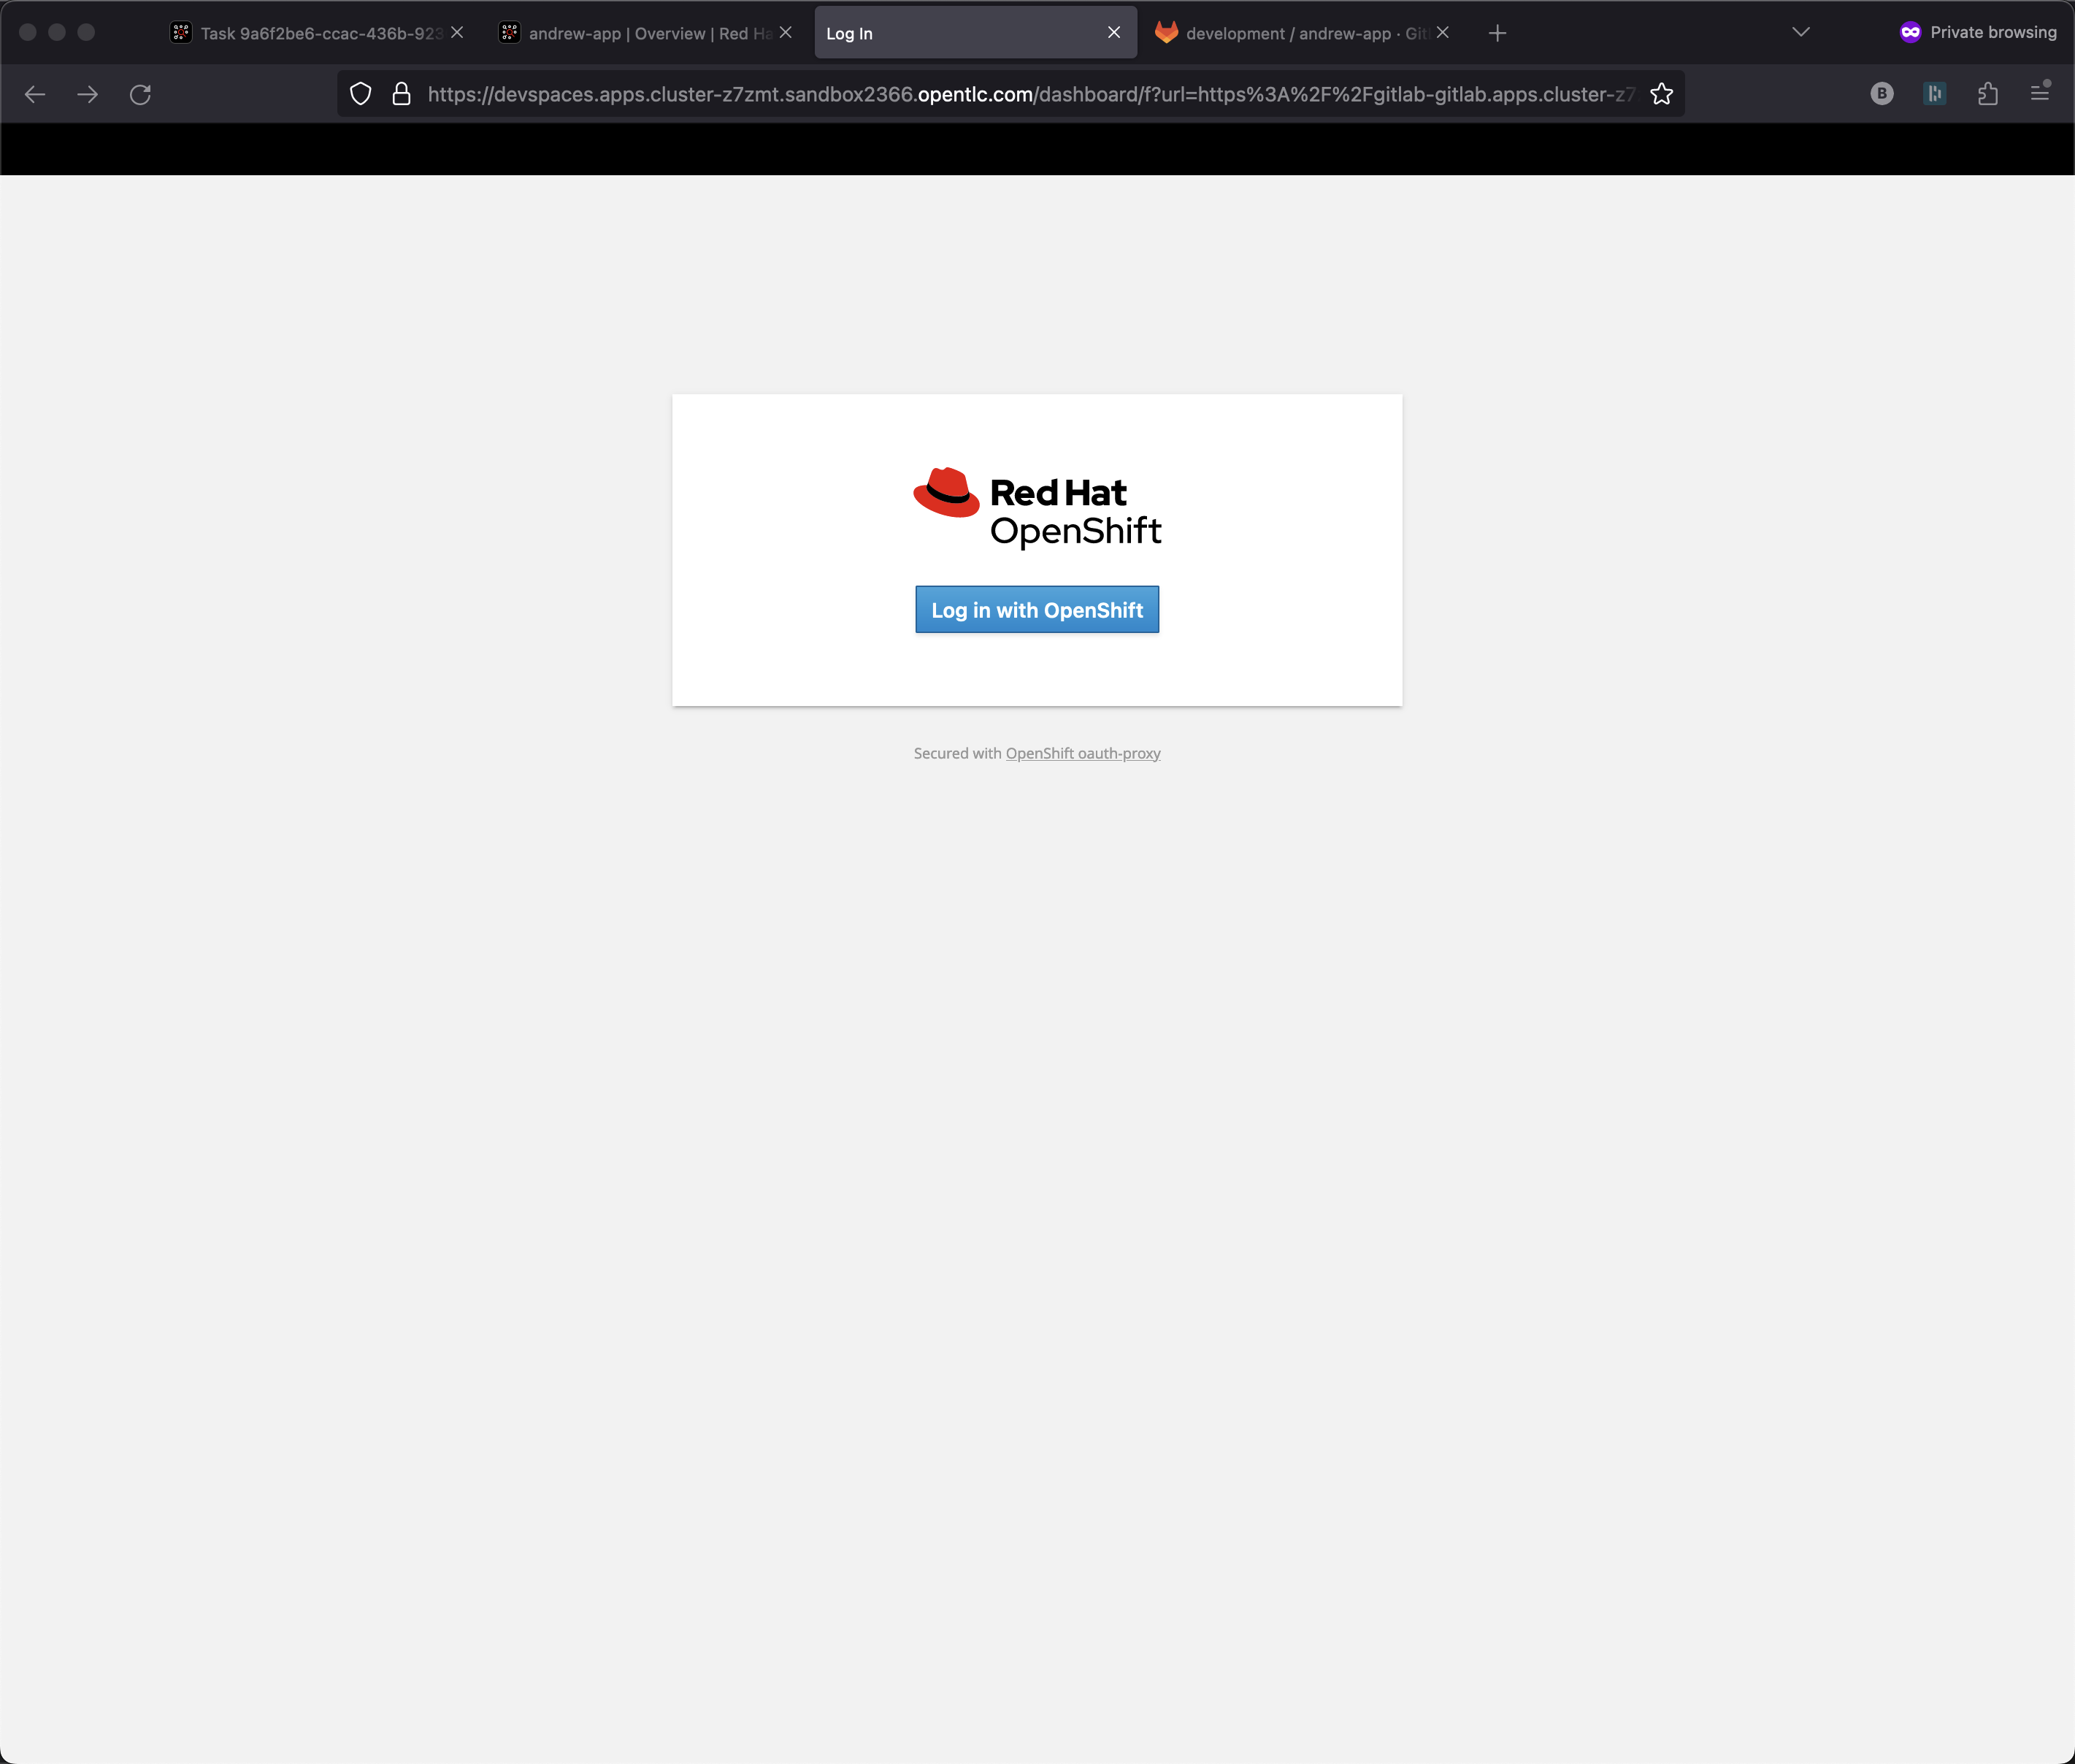The height and width of the screenshot is (1764, 2075).
Task: Open the tracking protection shield icon
Action: click(361, 94)
